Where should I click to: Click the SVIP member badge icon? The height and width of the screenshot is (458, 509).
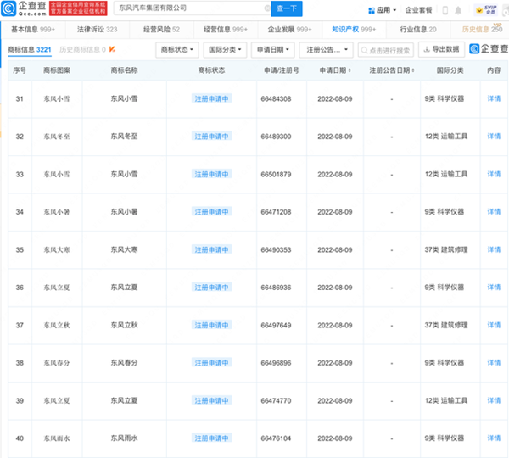(x=485, y=9)
